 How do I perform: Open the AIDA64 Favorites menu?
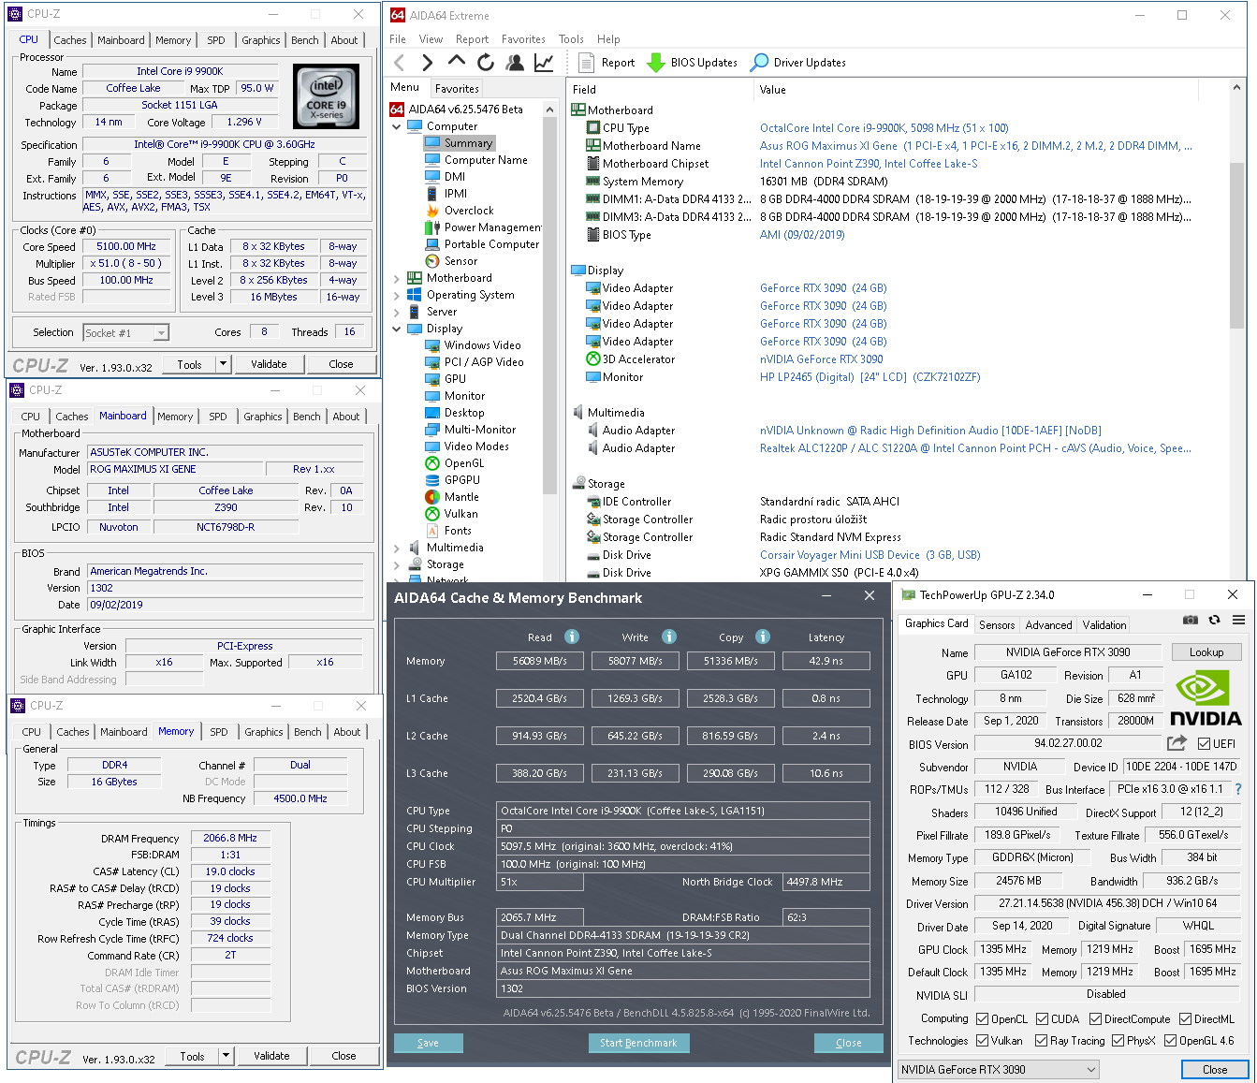tap(523, 39)
